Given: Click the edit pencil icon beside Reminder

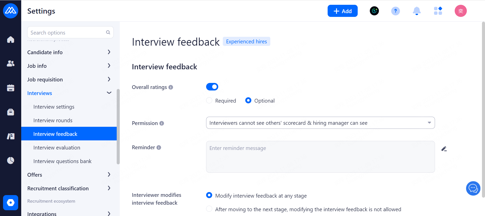Looking at the screenshot, I should (444, 149).
